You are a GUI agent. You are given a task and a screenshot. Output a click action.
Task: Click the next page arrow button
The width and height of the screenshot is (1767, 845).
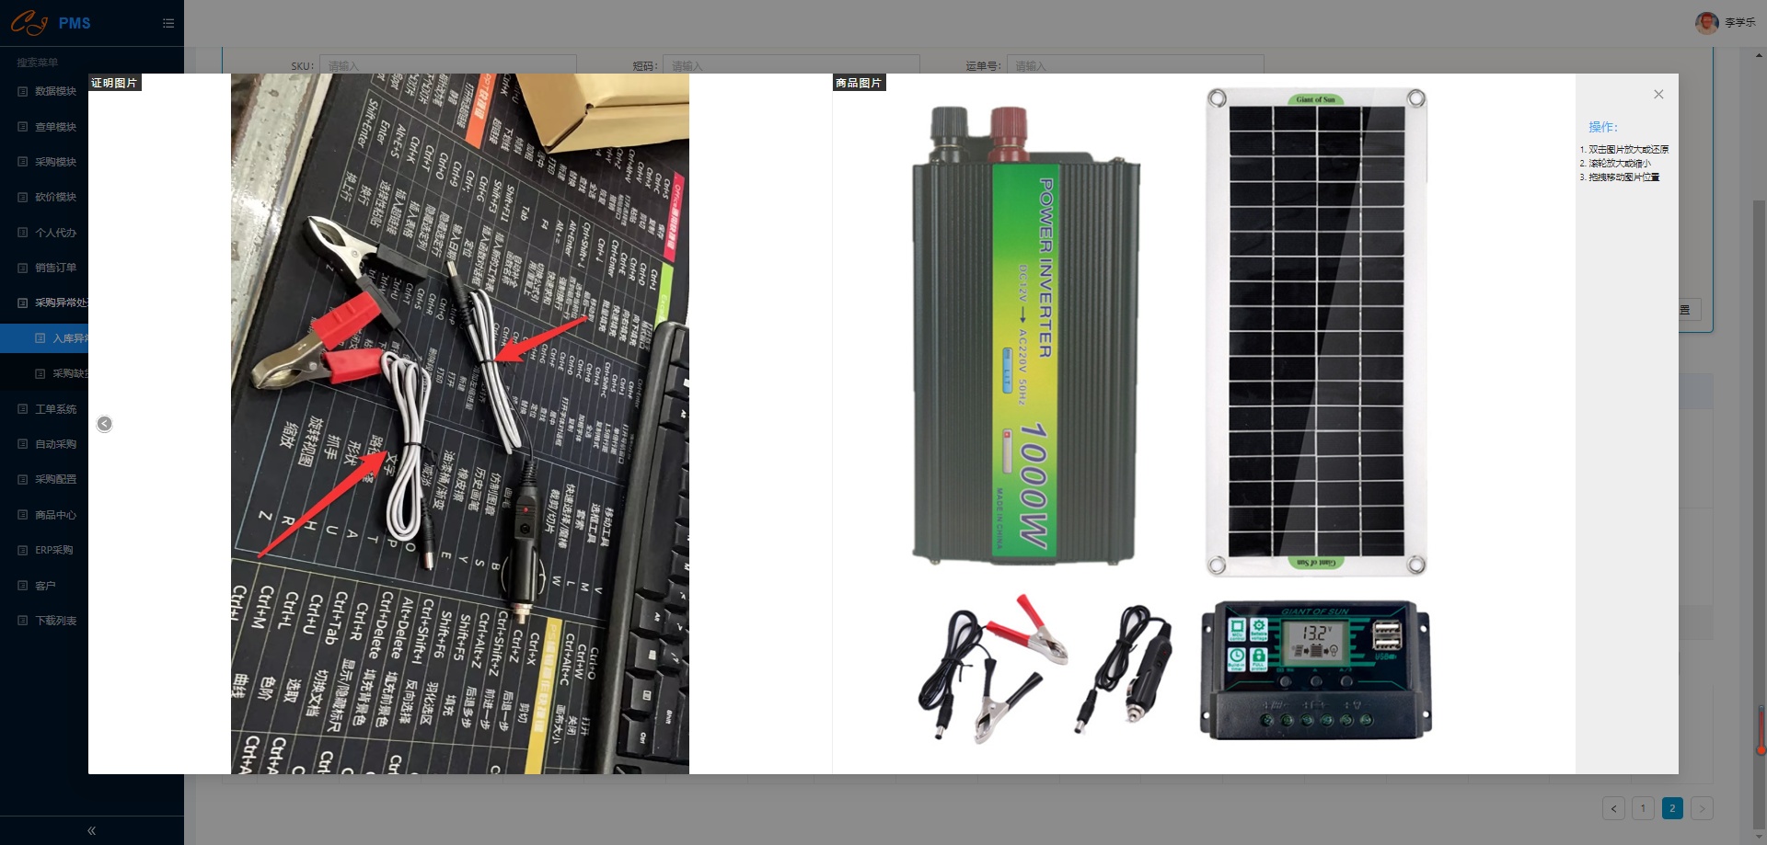pyautogui.click(x=1702, y=808)
